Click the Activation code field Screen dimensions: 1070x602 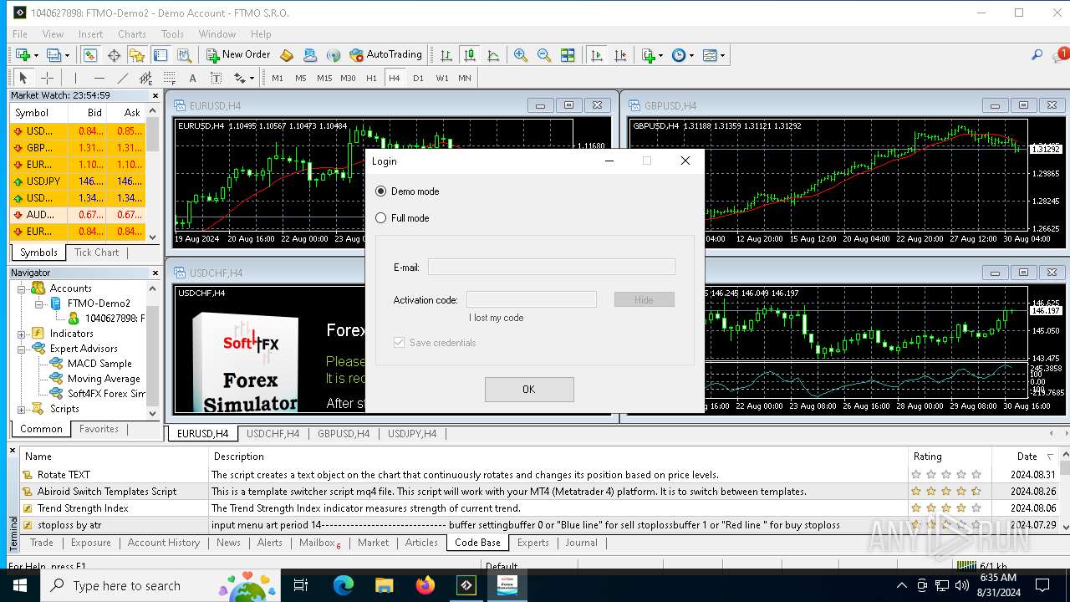coord(532,299)
